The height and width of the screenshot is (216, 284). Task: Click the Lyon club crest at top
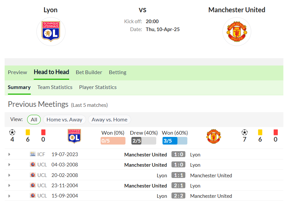click(x=51, y=32)
